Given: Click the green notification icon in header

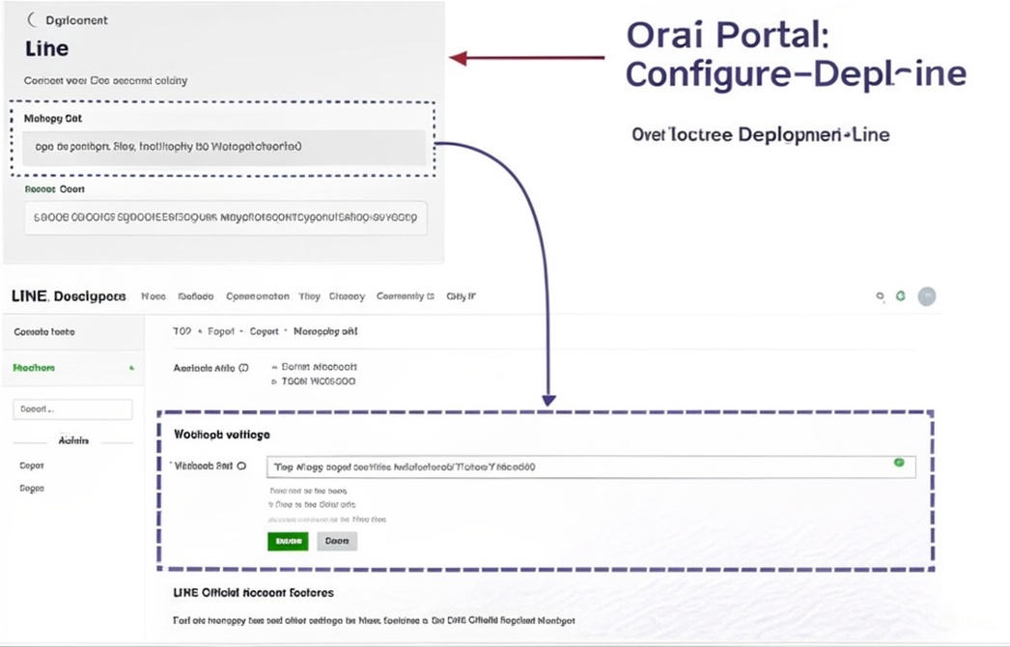Looking at the screenshot, I should [x=900, y=296].
